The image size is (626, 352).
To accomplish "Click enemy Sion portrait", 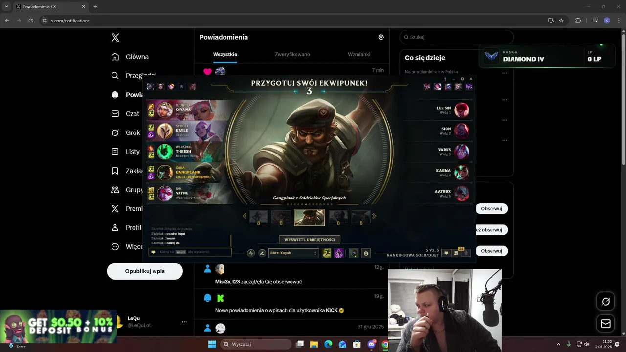I will tap(462, 131).
